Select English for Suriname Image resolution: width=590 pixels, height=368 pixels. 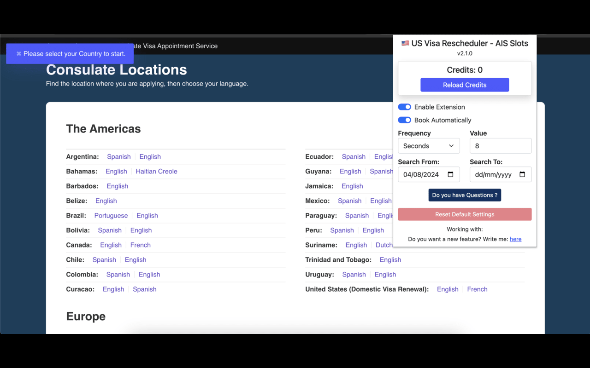(356, 245)
